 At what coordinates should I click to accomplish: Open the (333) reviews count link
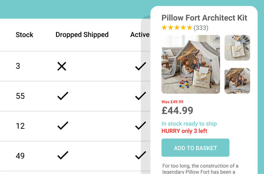tap(201, 28)
